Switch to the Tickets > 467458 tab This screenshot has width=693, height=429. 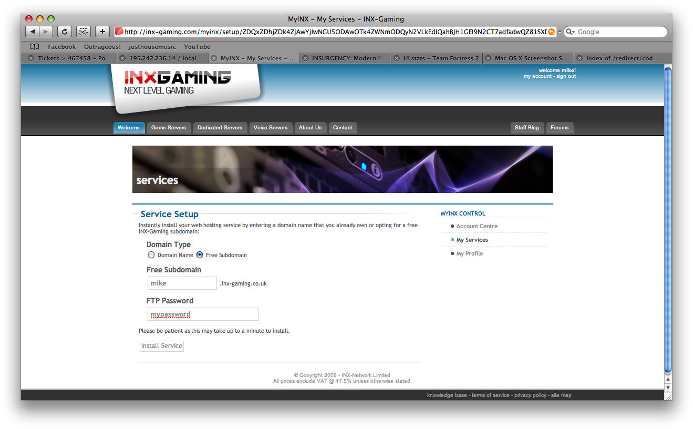tap(70, 58)
